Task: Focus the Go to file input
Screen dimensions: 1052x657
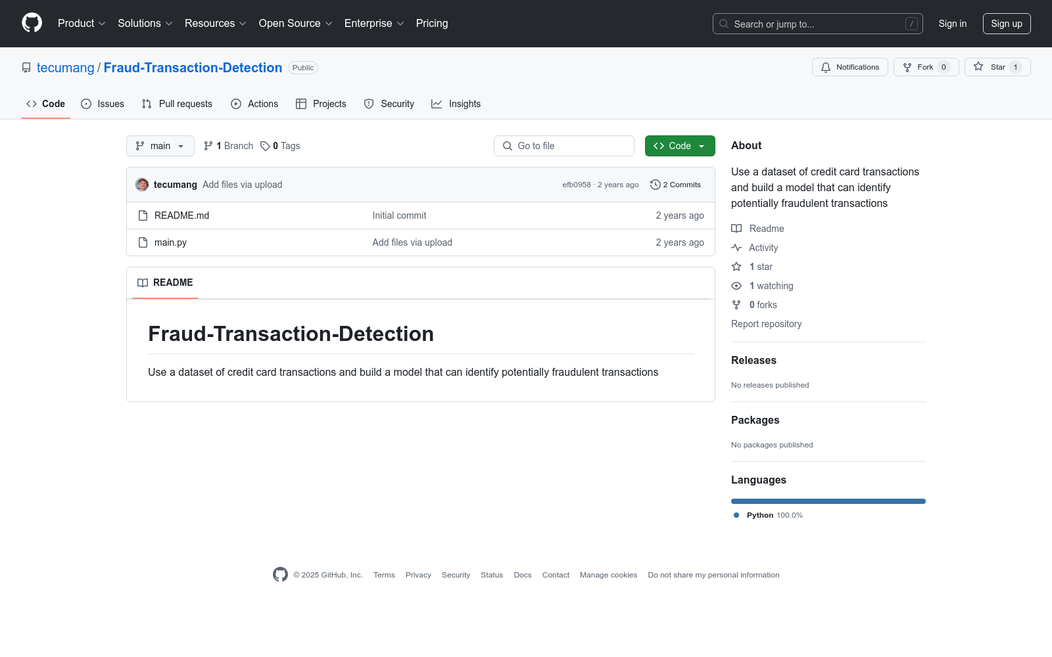Action: coord(564,146)
